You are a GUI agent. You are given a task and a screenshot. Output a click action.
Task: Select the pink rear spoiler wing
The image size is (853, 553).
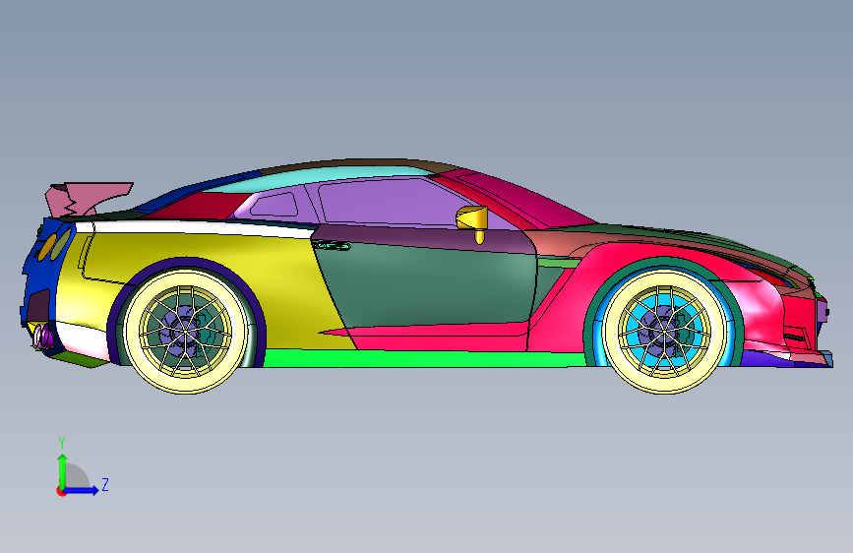coord(91,198)
